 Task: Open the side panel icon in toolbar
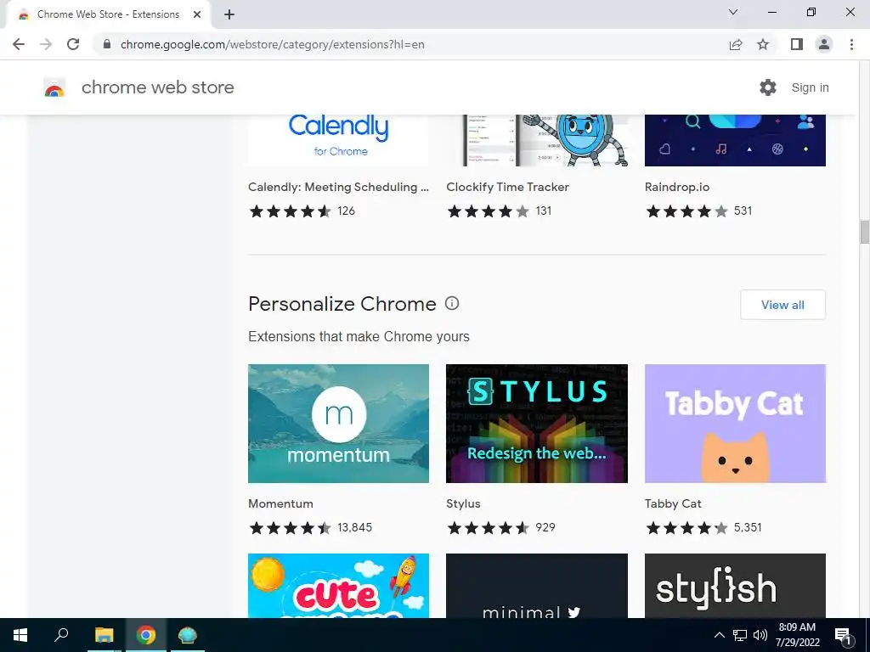tap(797, 44)
